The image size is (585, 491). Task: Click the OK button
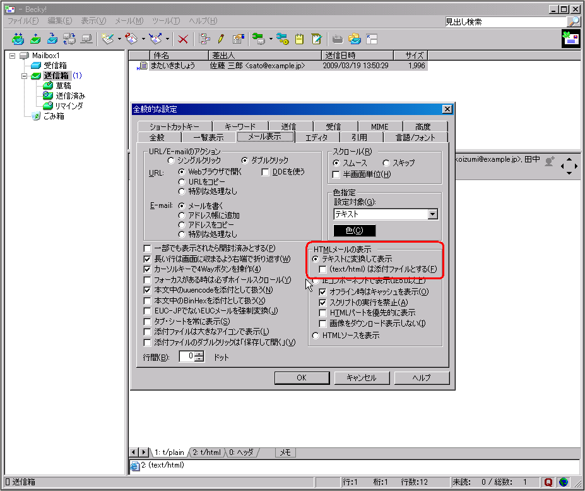point(302,378)
